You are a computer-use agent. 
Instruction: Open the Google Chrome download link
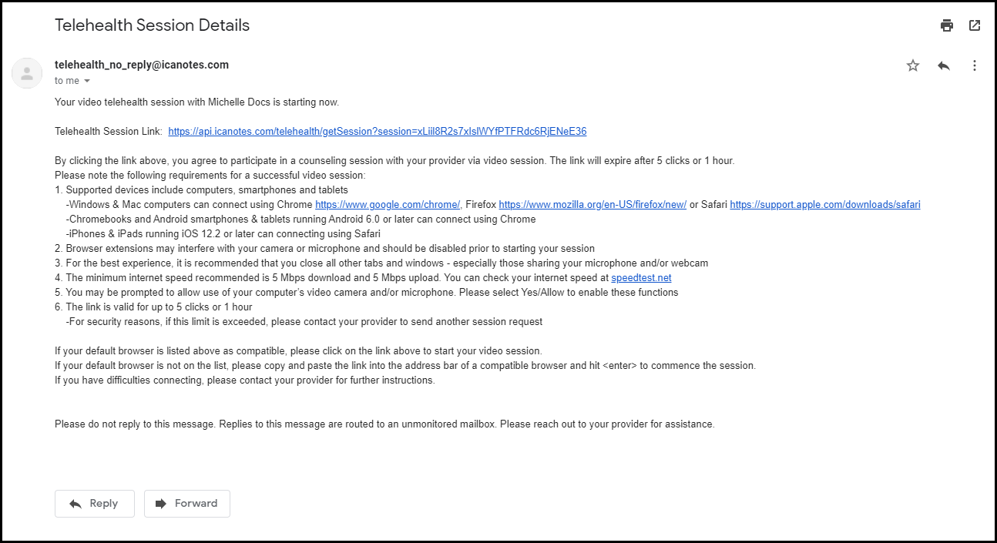388,205
